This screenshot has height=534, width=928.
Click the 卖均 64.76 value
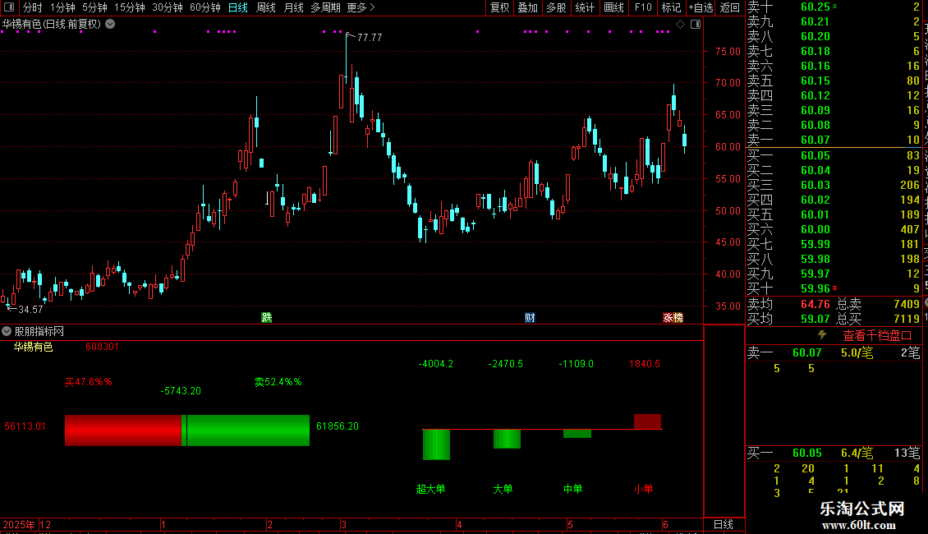click(x=815, y=304)
